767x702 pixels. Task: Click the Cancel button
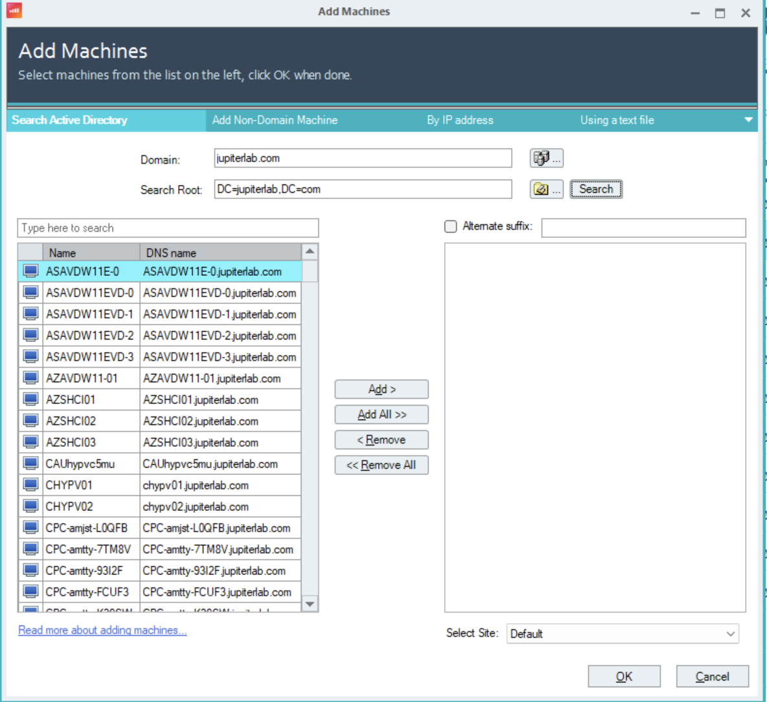click(x=712, y=676)
